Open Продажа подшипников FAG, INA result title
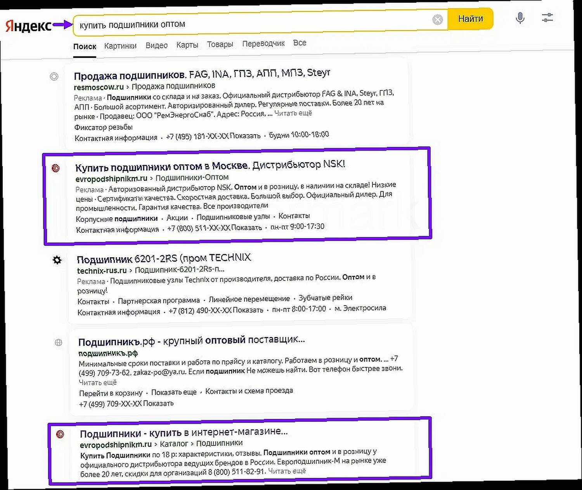This screenshot has width=582, height=490. [202, 74]
